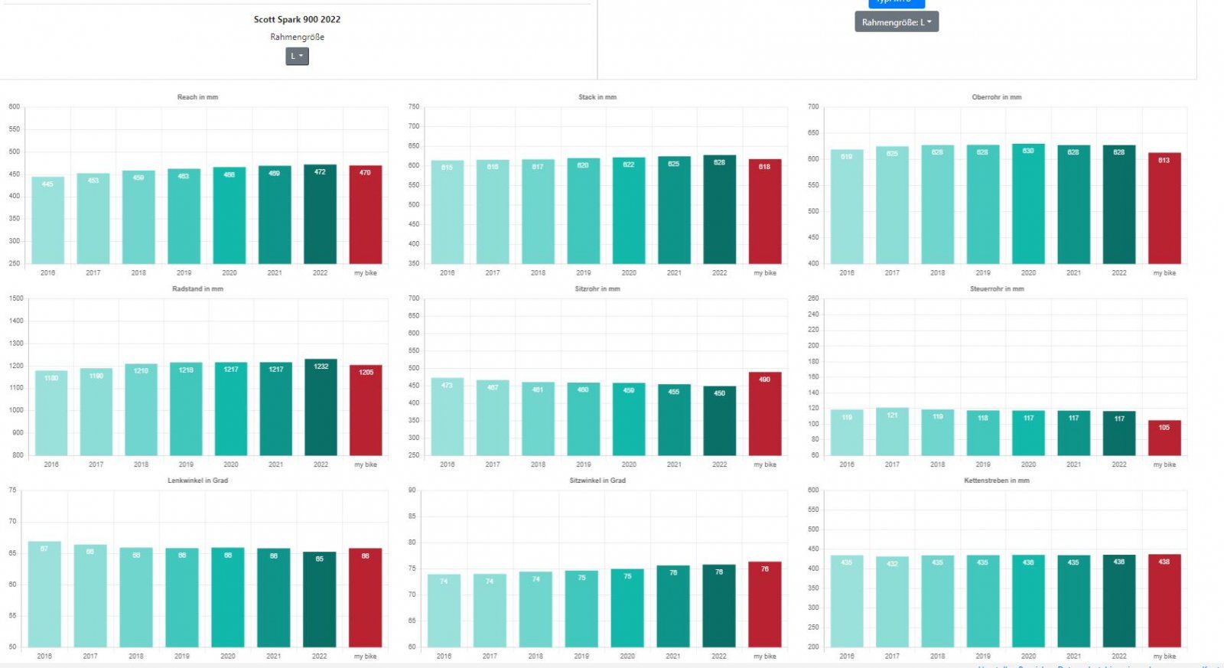Select the 2022 bar in Reach chart
The height and width of the screenshot is (668, 1224).
(320, 214)
